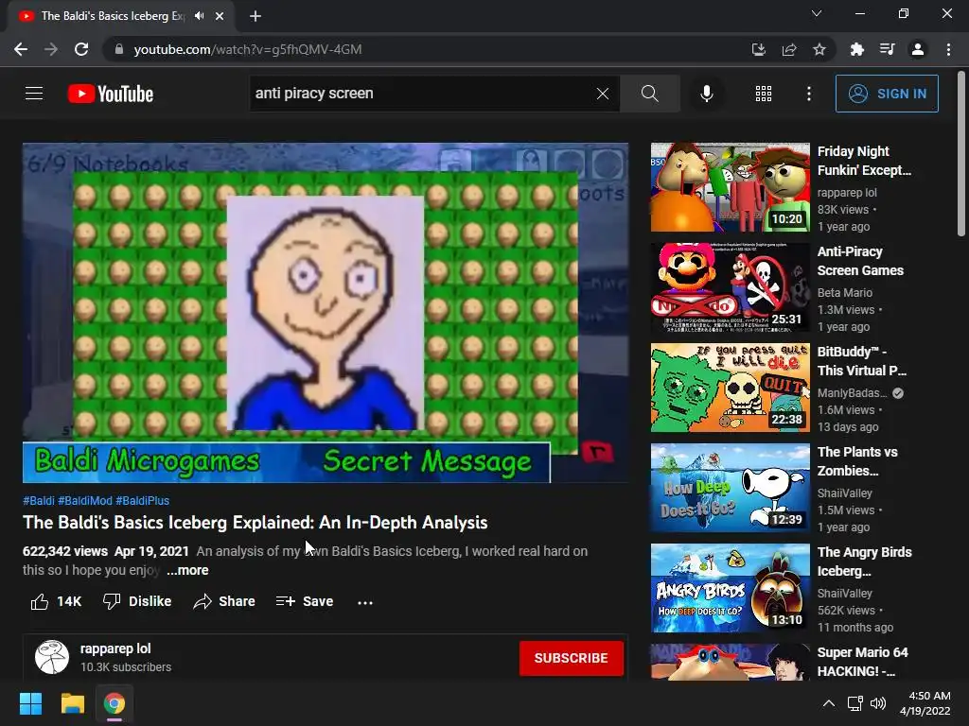969x726 pixels.
Task: Click the video player area
Action: [326, 313]
